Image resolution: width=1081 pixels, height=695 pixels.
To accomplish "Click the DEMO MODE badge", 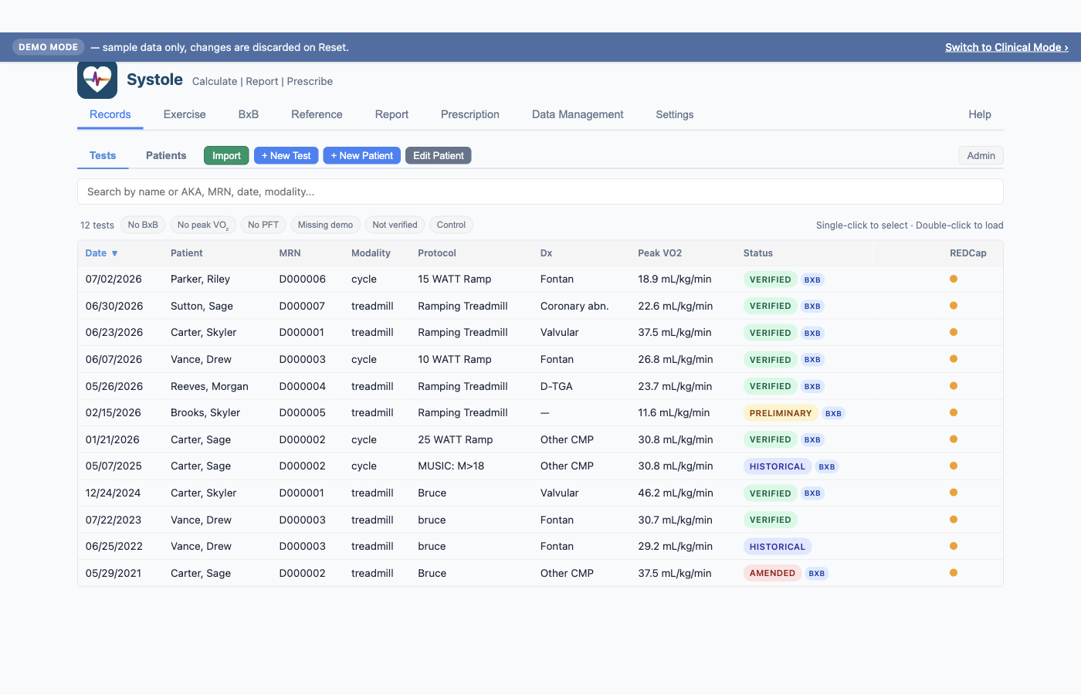I will (x=48, y=47).
